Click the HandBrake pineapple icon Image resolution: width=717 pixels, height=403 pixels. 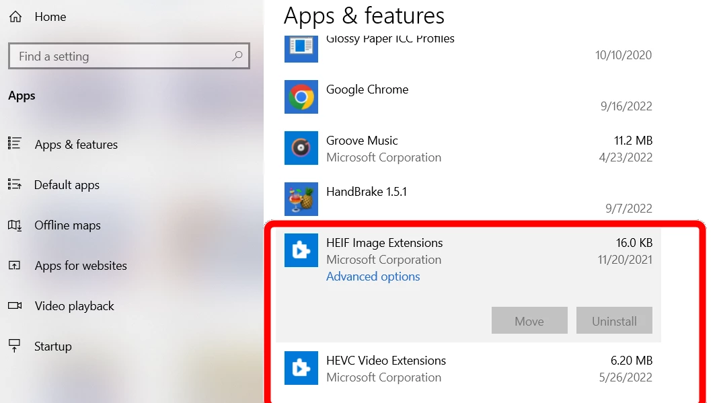(x=301, y=199)
